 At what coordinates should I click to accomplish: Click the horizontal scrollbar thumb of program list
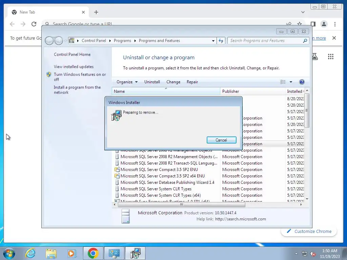182,205
